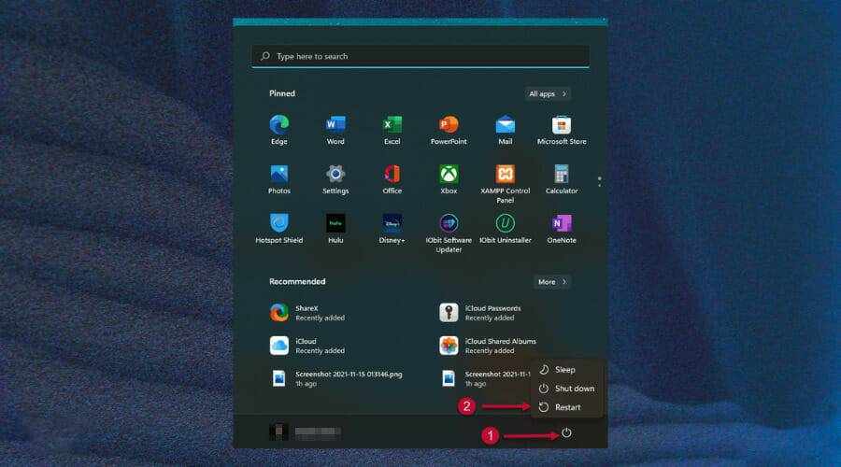Viewport: 841px width, 467px height.
Task: Expand More recommended items
Action: tap(552, 281)
